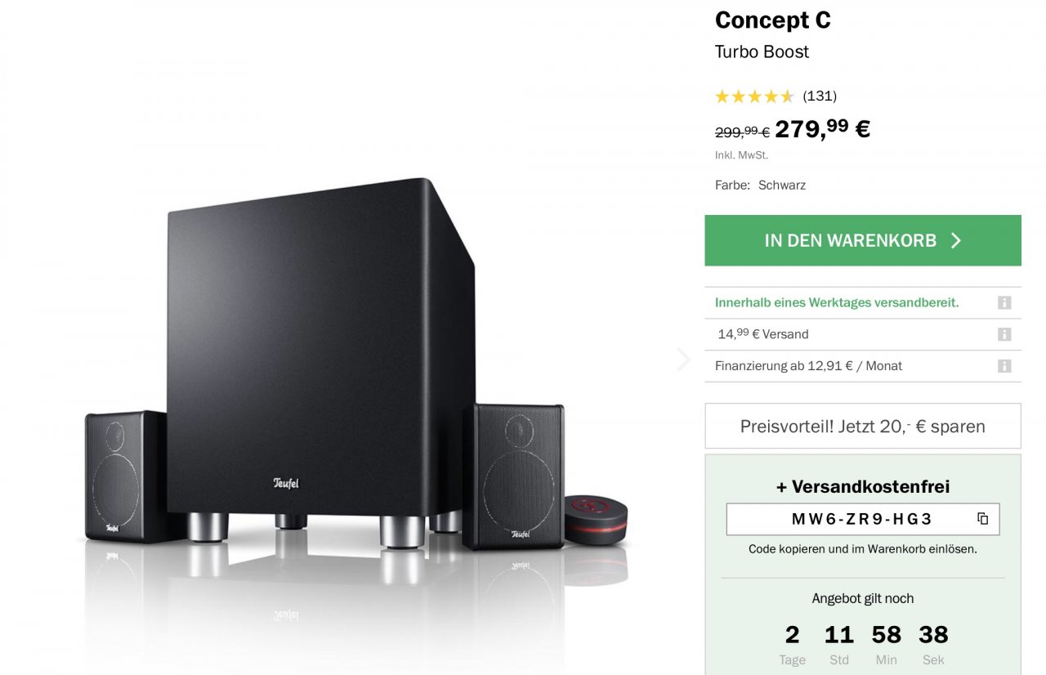The width and height of the screenshot is (1046, 675).
Task: Click the 14,99 € Versand row text
Action: pos(763,334)
